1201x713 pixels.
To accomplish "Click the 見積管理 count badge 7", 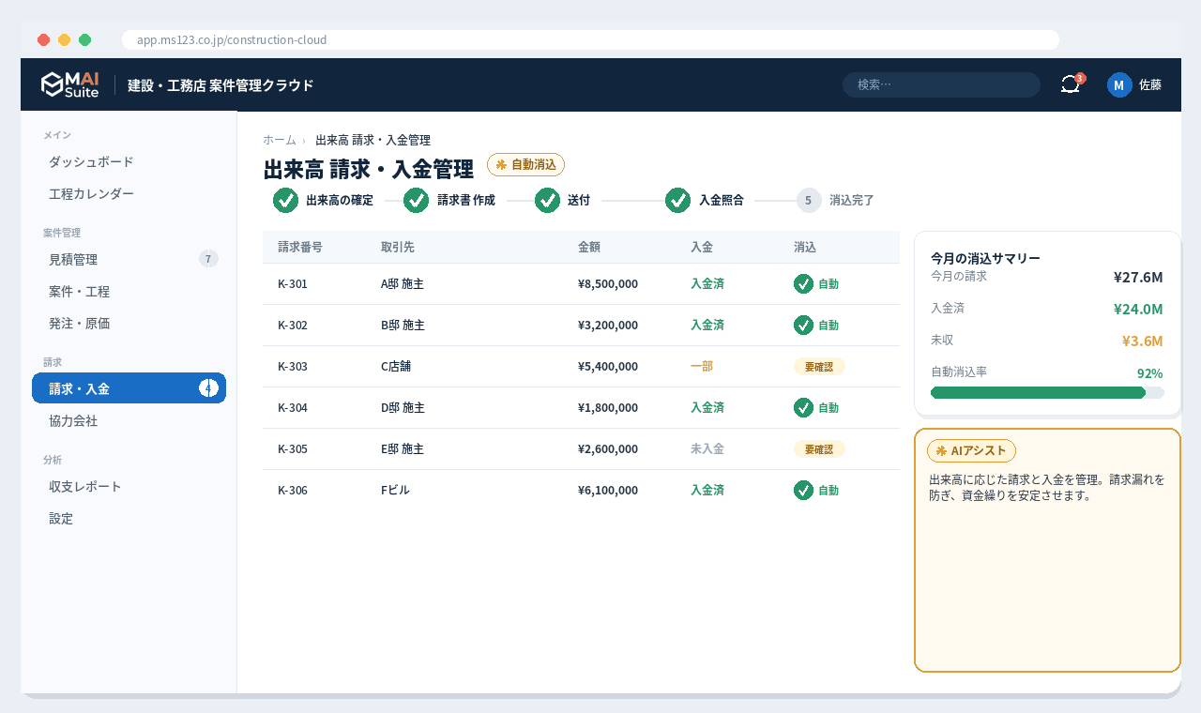I will 208,259.
